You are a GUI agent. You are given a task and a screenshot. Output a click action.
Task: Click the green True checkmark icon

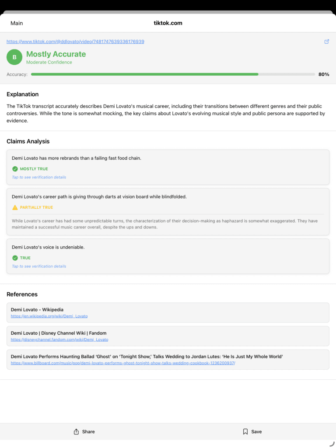15,258
